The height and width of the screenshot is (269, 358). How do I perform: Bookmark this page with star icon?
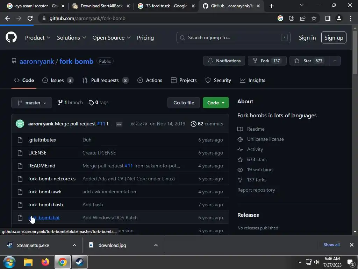[314, 18]
